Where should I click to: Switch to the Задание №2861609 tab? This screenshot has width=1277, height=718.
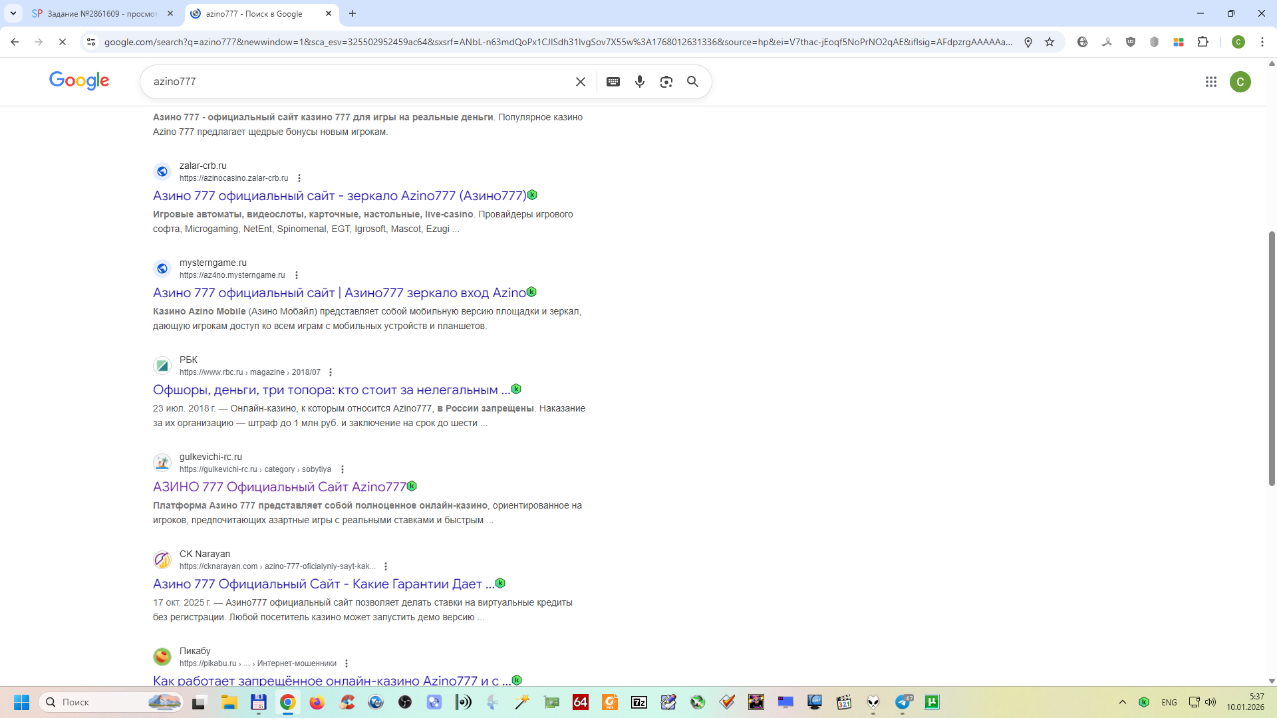click(x=100, y=13)
